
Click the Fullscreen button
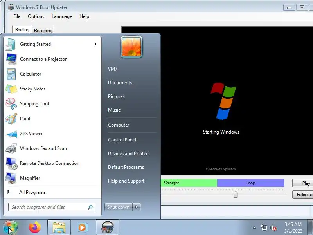[302, 194]
